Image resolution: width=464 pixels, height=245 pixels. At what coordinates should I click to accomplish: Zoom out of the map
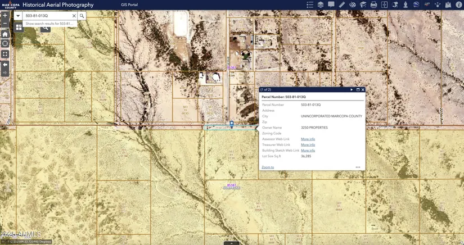(5, 25)
